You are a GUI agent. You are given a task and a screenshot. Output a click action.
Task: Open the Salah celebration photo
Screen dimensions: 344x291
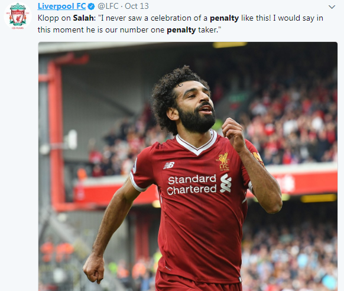point(188,166)
